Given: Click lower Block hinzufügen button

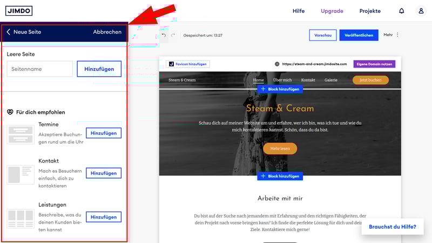Looking at the screenshot, I should 280,176.
